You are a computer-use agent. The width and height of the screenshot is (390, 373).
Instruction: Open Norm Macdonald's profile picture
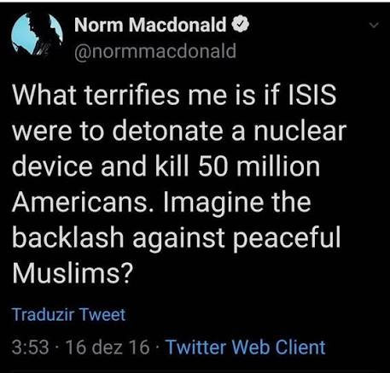(x=37, y=34)
